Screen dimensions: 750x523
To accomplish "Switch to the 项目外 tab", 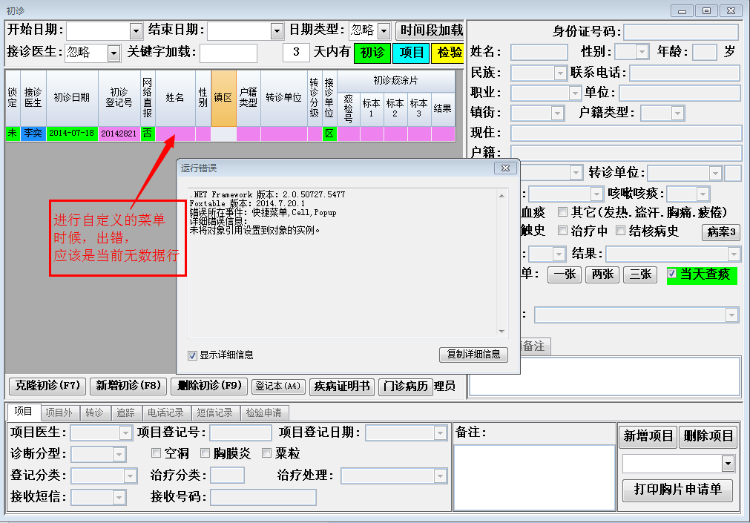I will 59,412.
